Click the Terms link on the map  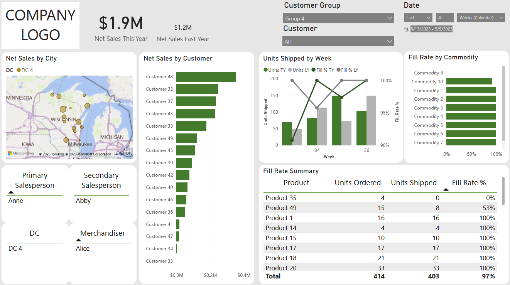pos(118,154)
